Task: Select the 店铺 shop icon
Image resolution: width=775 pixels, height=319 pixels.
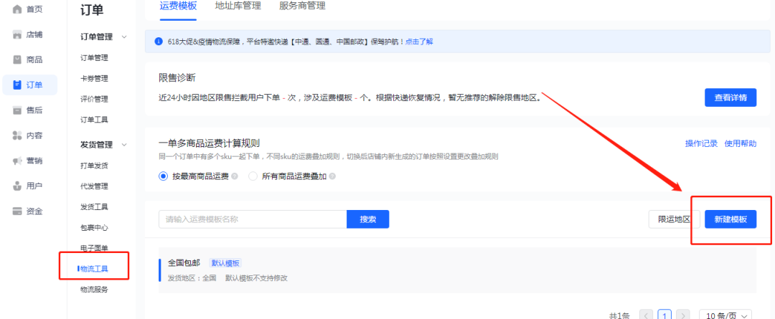Action: pyautogui.click(x=17, y=34)
